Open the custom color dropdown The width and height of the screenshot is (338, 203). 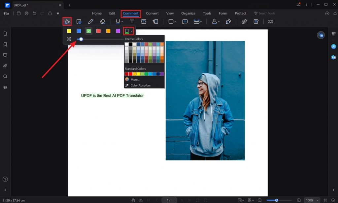point(132,31)
